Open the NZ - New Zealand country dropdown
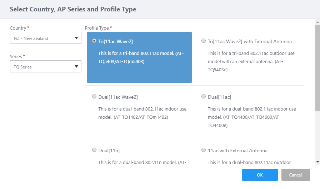This screenshot has width=320, height=189. (x=45, y=38)
